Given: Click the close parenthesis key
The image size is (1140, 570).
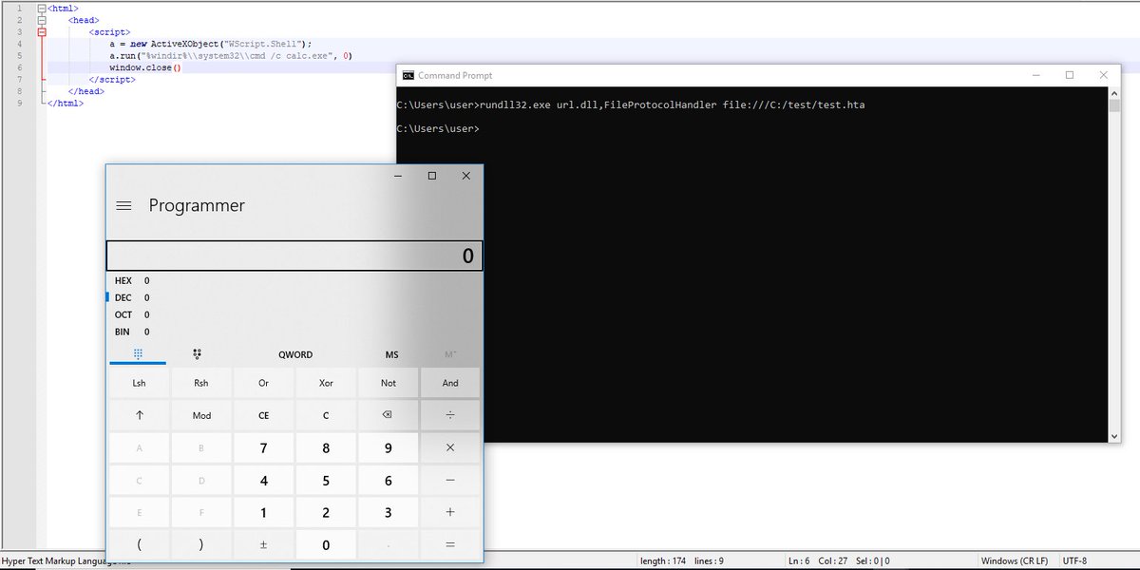Looking at the screenshot, I should [x=201, y=545].
